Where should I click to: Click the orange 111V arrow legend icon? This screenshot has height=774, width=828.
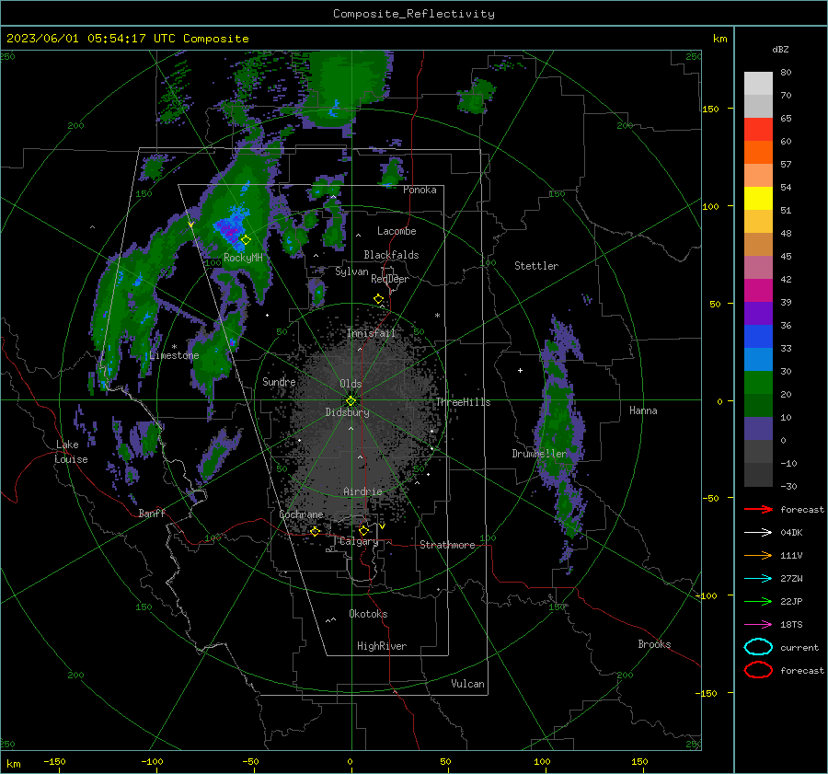point(758,555)
